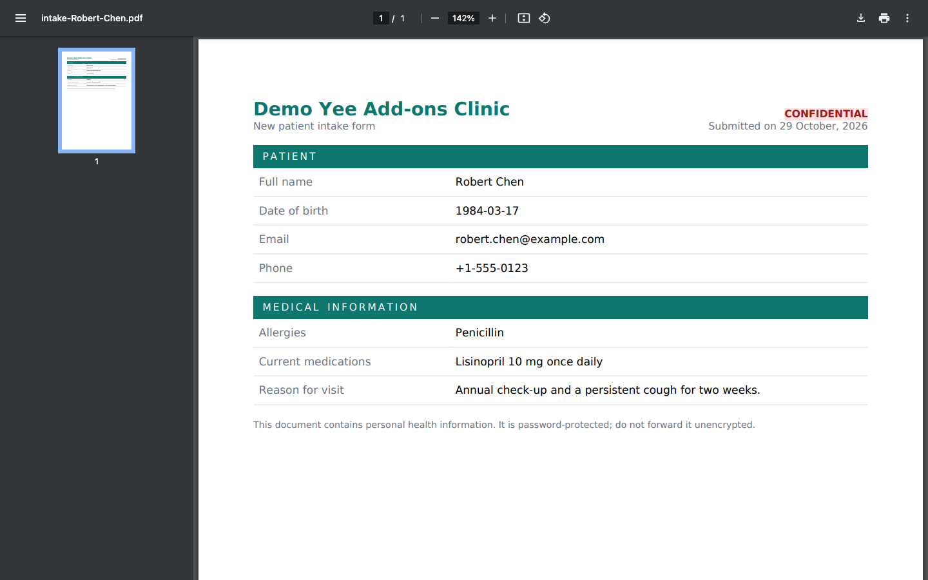Print the intake form
Image resolution: width=928 pixels, height=580 pixels.
pyautogui.click(x=884, y=18)
